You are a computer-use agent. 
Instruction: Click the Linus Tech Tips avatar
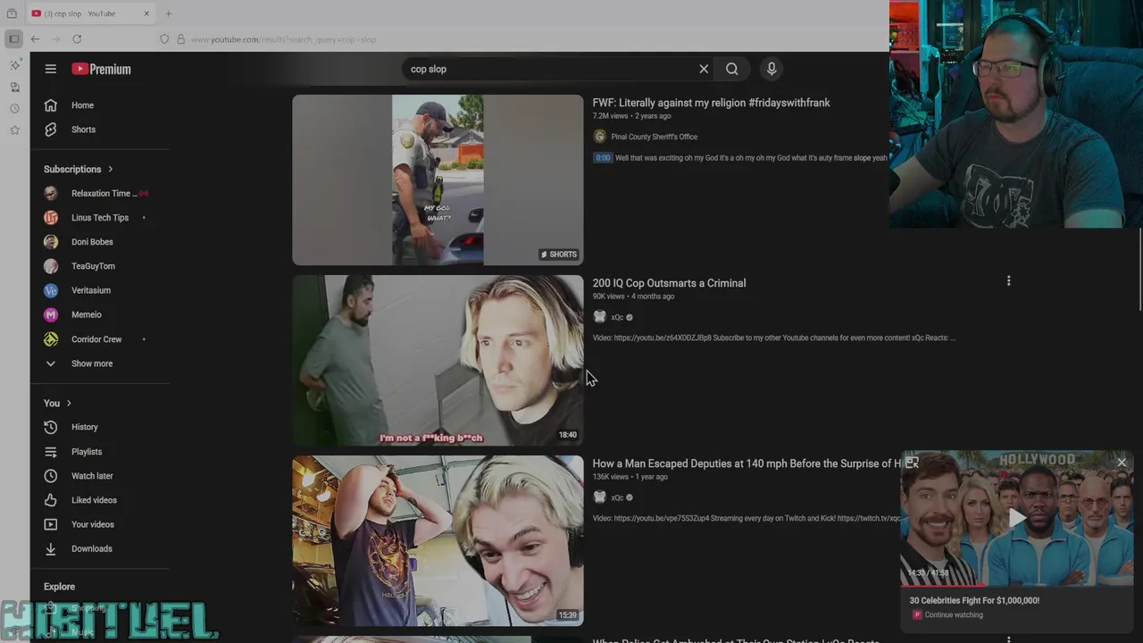51,217
